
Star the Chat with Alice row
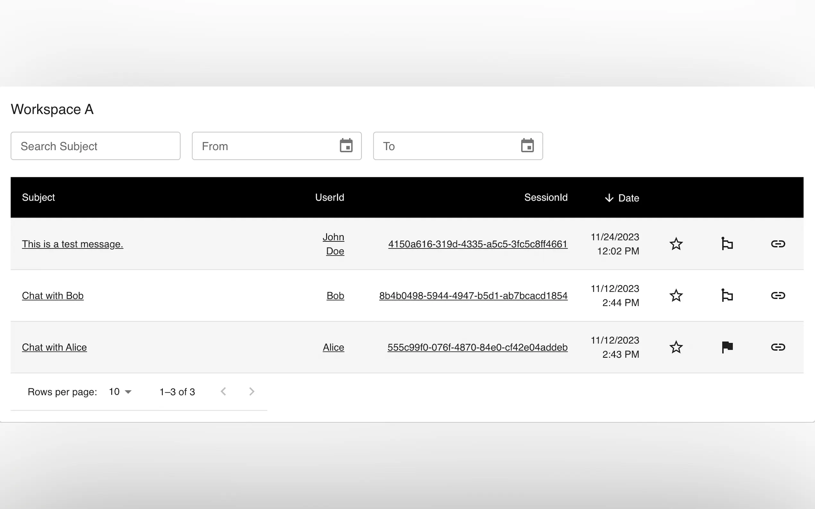click(676, 347)
